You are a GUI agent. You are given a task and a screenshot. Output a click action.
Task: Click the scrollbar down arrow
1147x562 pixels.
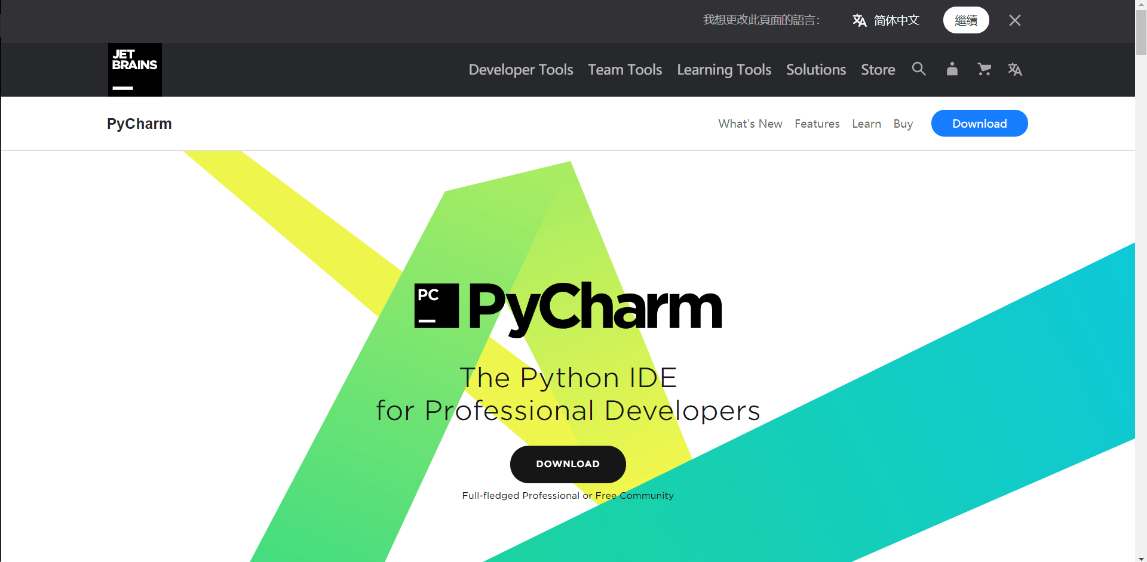click(1141, 558)
